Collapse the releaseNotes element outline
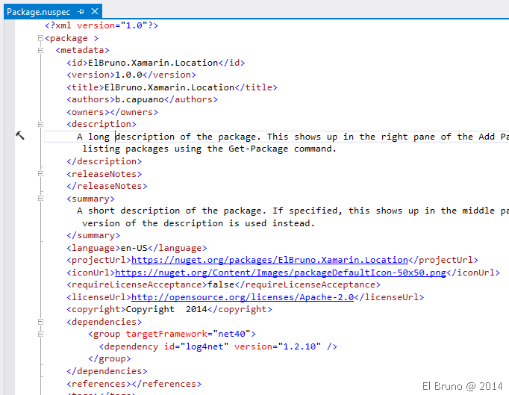The height and width of the screenshot is (395, 509). point(40,174)
